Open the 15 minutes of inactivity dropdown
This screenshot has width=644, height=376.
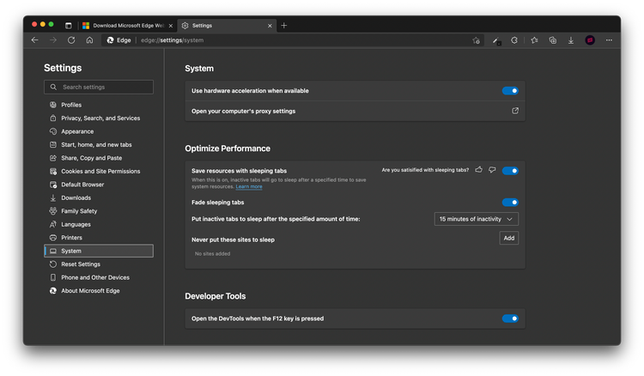tap(476, 219)
